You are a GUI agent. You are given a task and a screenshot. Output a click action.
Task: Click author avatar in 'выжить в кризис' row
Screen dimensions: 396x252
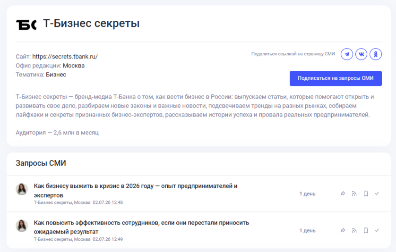[x=22, y=189]
